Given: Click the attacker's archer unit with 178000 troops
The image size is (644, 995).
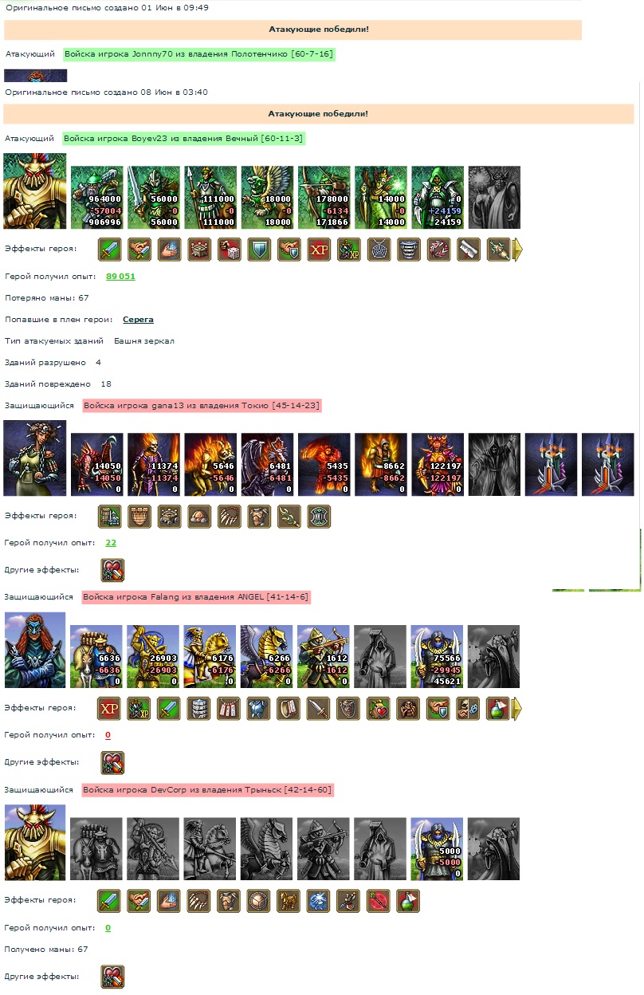Looking at the screenshot, I should (324, 198).
